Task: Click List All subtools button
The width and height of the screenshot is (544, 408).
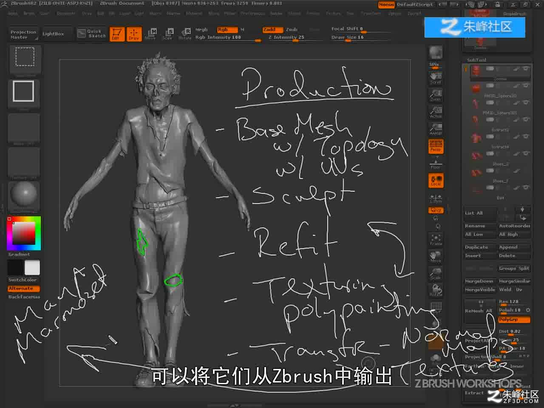Action: (480, 213)
